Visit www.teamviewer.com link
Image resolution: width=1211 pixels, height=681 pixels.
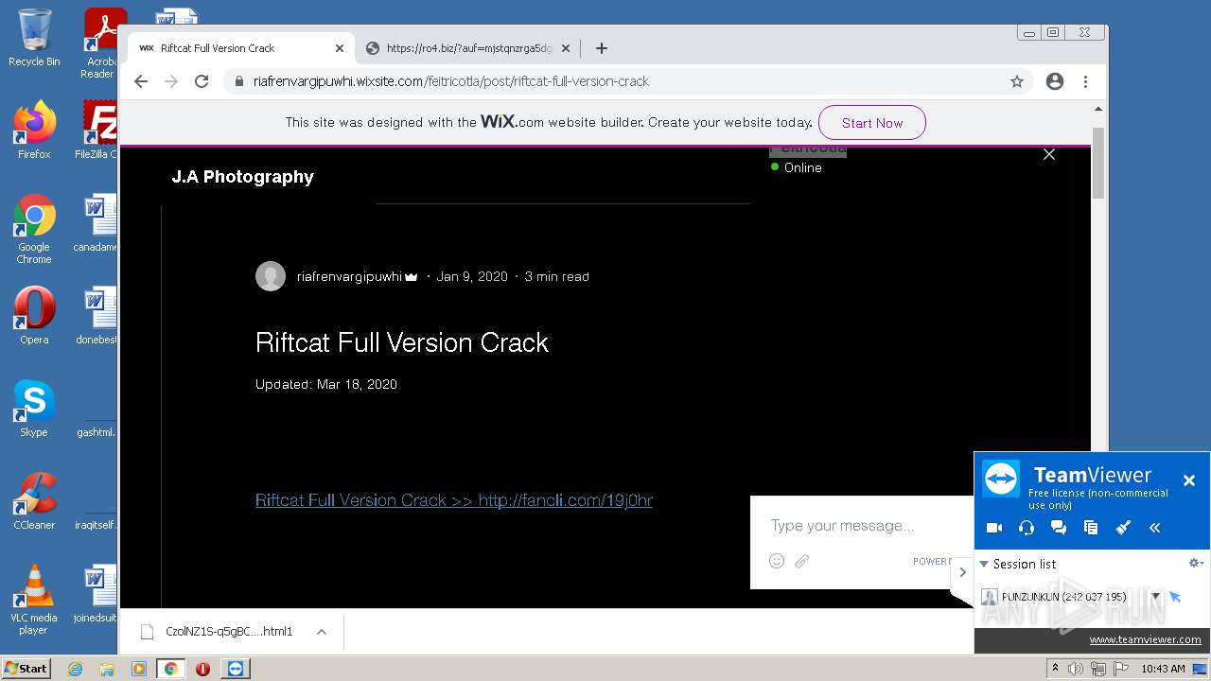coord(1145,639)
